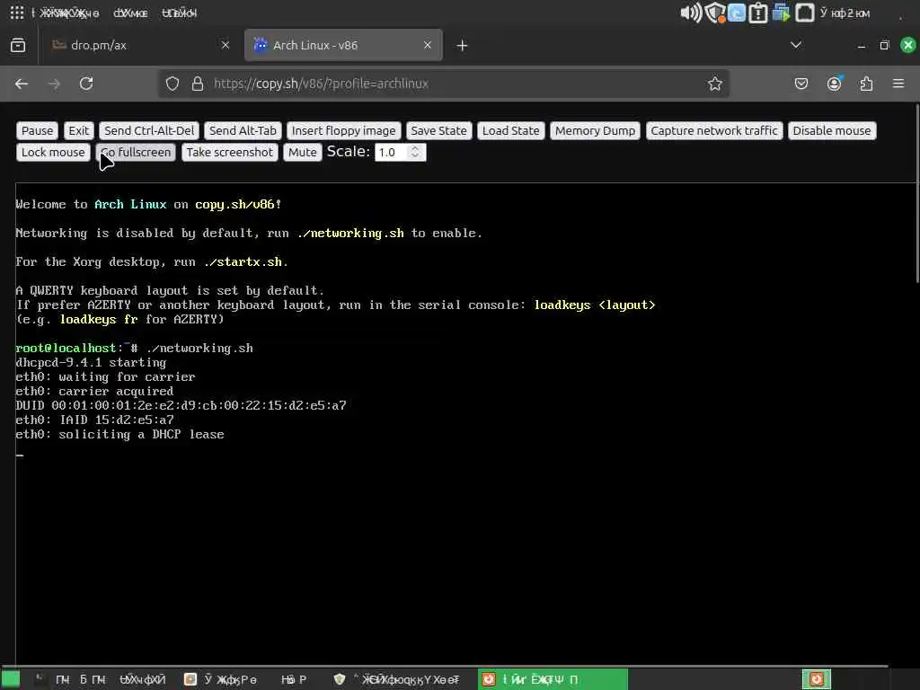Send Ctrl-Alt-Del to the emulator

149,131
